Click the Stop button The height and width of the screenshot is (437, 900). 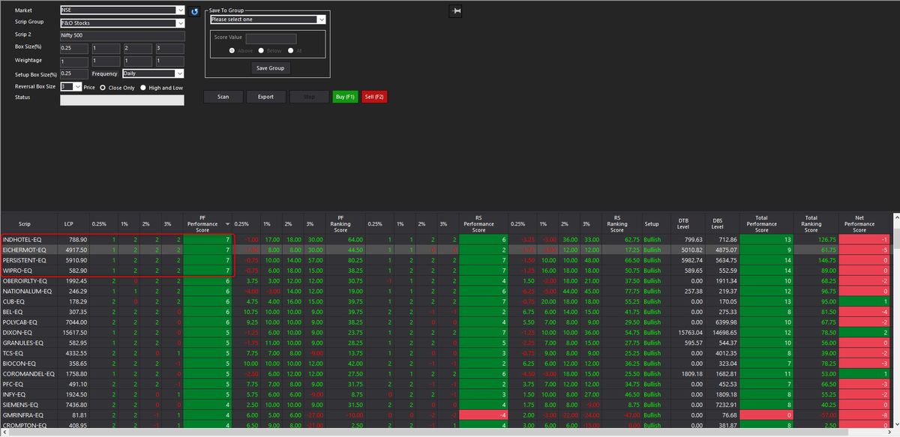(308, 97)
